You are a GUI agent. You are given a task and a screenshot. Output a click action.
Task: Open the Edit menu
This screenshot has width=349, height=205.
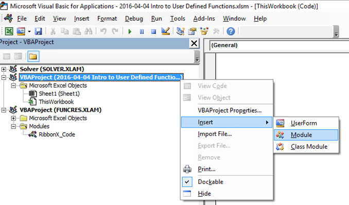[x=40, y=18]
